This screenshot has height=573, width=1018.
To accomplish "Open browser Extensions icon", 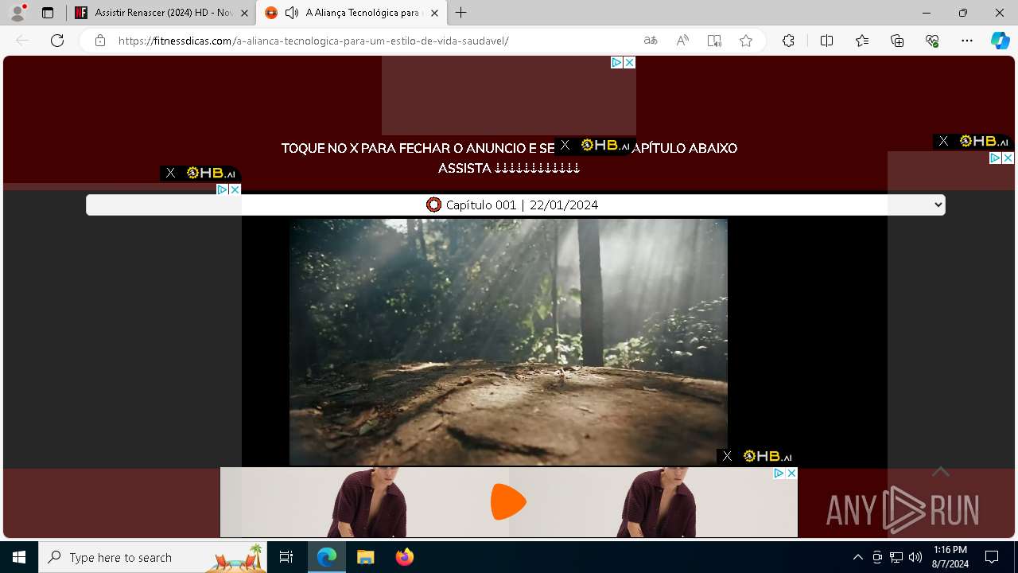I will click(x=788, y=41).
